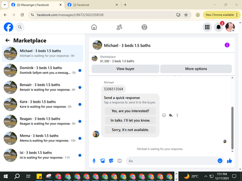242x181 pixels.
Task: Click the browser back arrow
Action: (5, 15)
